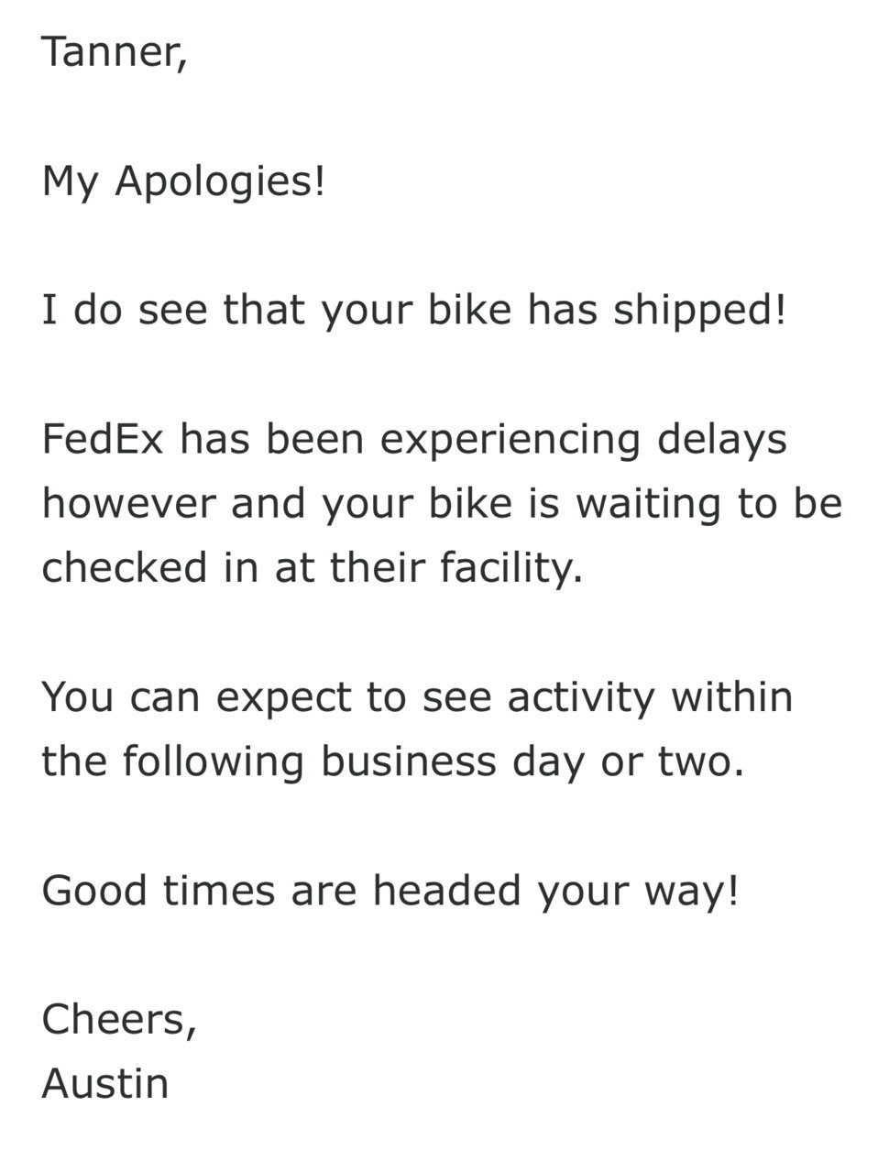Click the word "shipped!" in the message

(x=700, y=312)
